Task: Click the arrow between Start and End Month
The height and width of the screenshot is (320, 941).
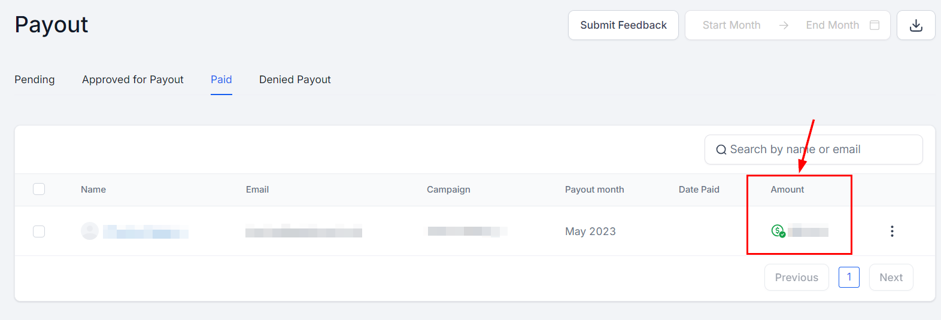Action: (x=784, y=25)
